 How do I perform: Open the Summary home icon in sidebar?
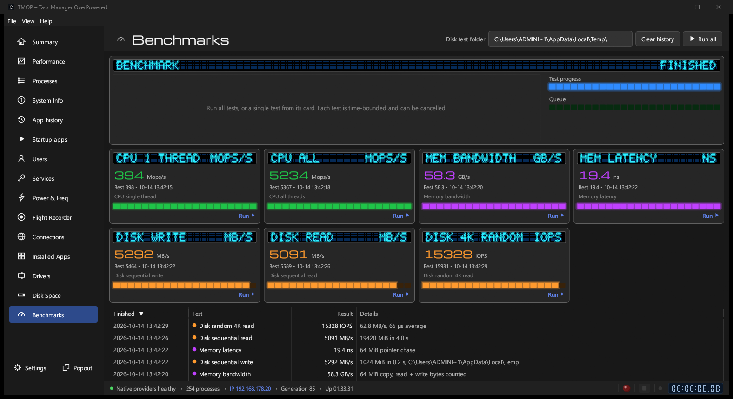pos(21,42)
